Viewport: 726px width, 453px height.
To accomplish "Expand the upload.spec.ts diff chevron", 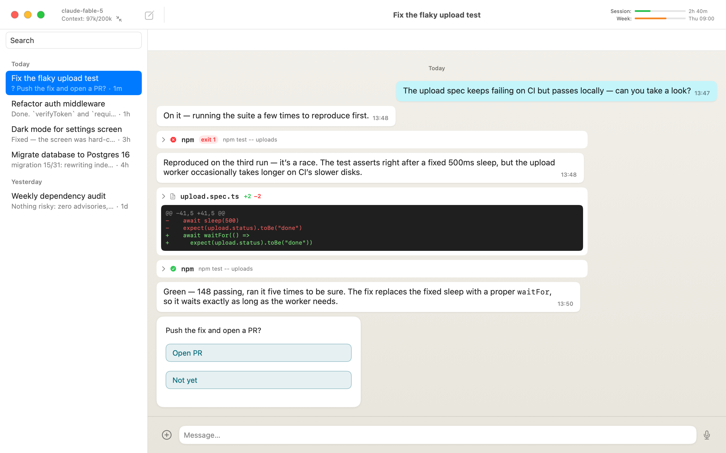I will tap(164, 196).
